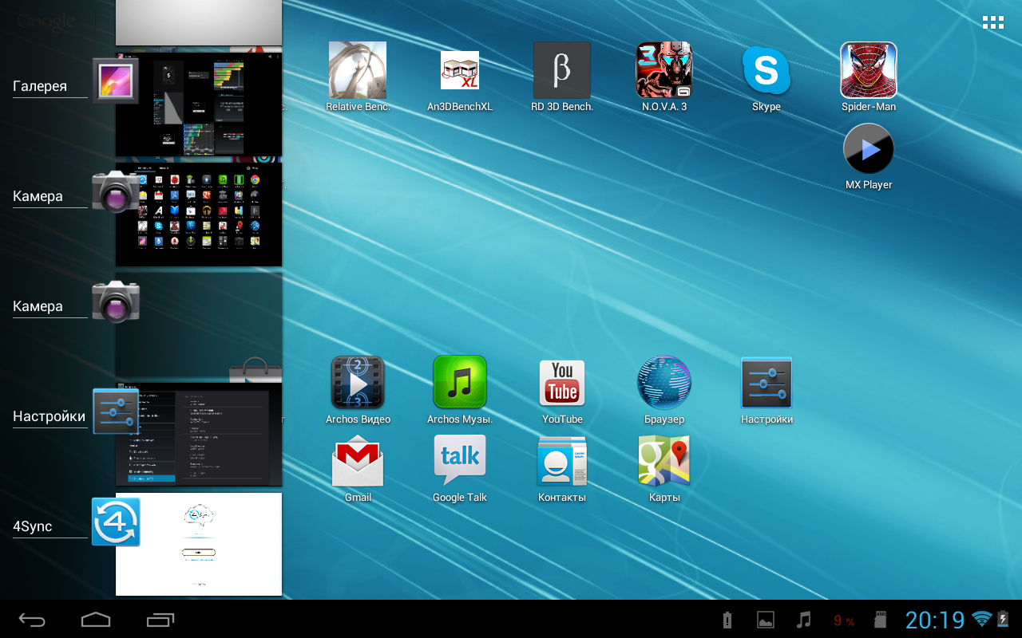The image size is (1022, 638).
Task: Tap the Wi-Fi signal icon
Action: click(x=981, y=618)
